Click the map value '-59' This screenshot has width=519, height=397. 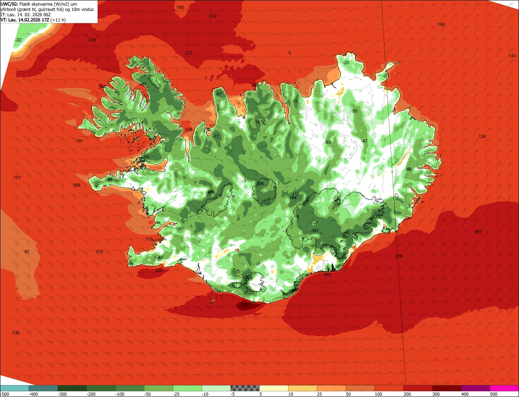pyautogui.click(x=408, y=169)
